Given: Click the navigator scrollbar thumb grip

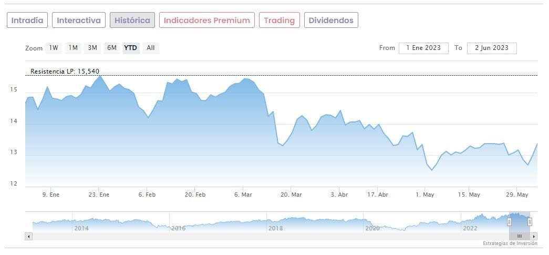Looking at the screenshot, I should [520, 237].
